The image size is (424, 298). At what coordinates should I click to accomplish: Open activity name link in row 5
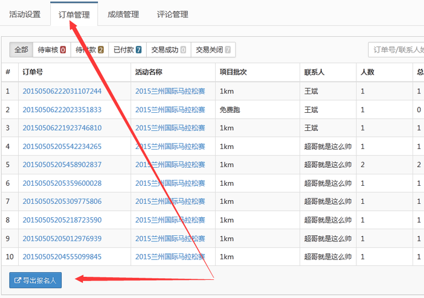170,165
